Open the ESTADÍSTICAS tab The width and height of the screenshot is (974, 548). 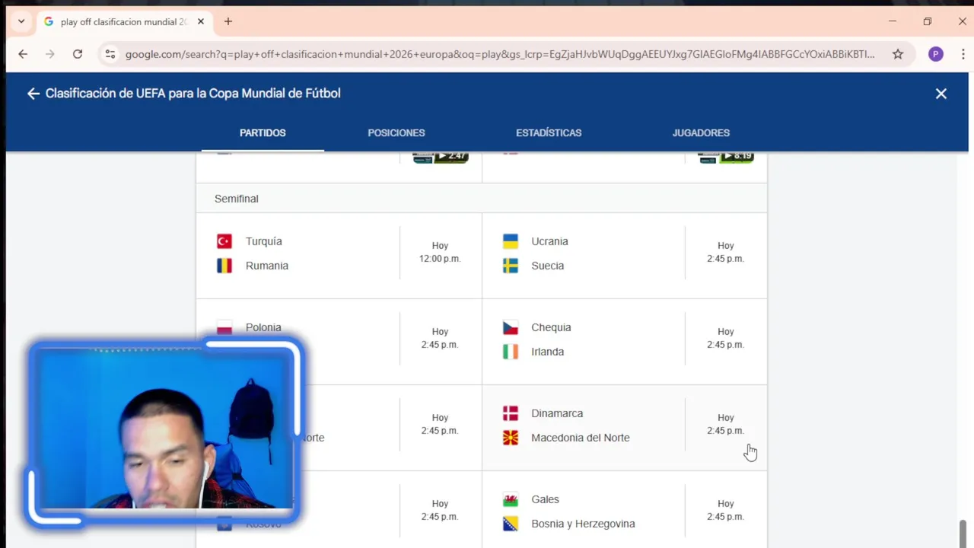549,132
